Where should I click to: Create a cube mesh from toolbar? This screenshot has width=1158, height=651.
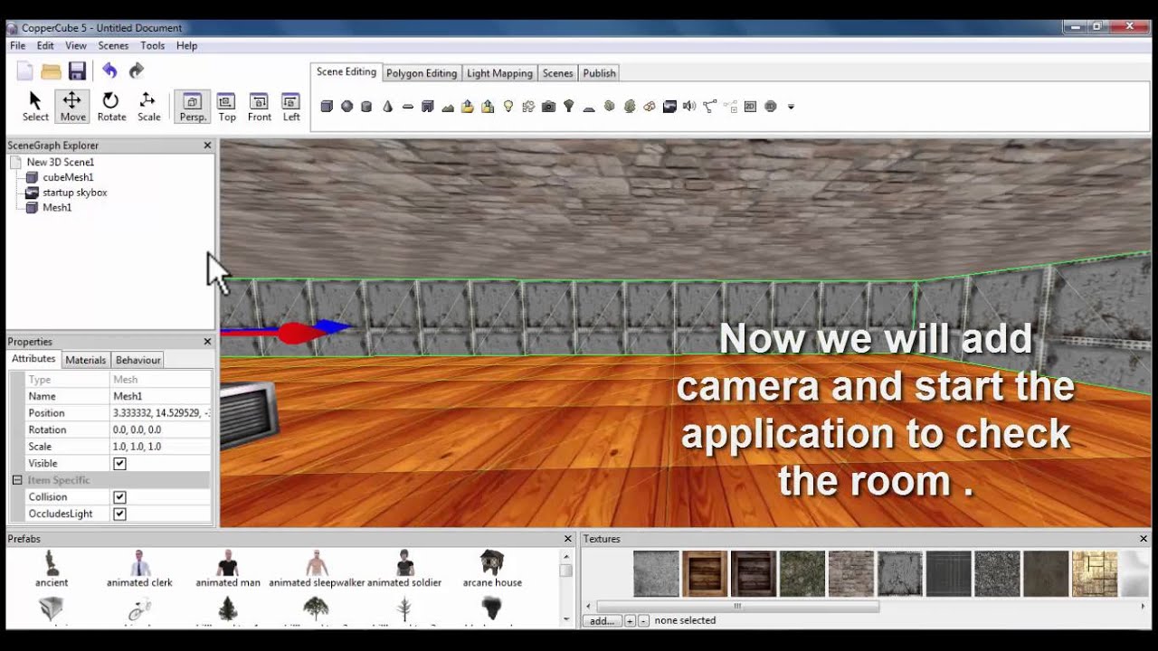pos(327,107)
